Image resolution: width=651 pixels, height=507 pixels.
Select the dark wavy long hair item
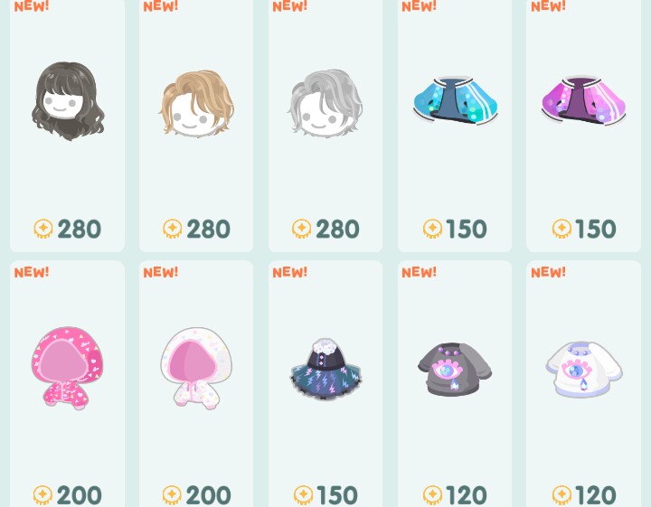point(68,101)
